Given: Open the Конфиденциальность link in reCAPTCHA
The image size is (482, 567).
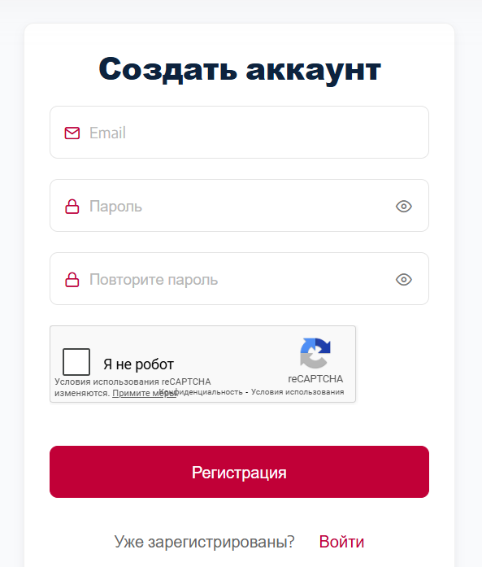Looking at the screenshot, I should pos(201,392).
